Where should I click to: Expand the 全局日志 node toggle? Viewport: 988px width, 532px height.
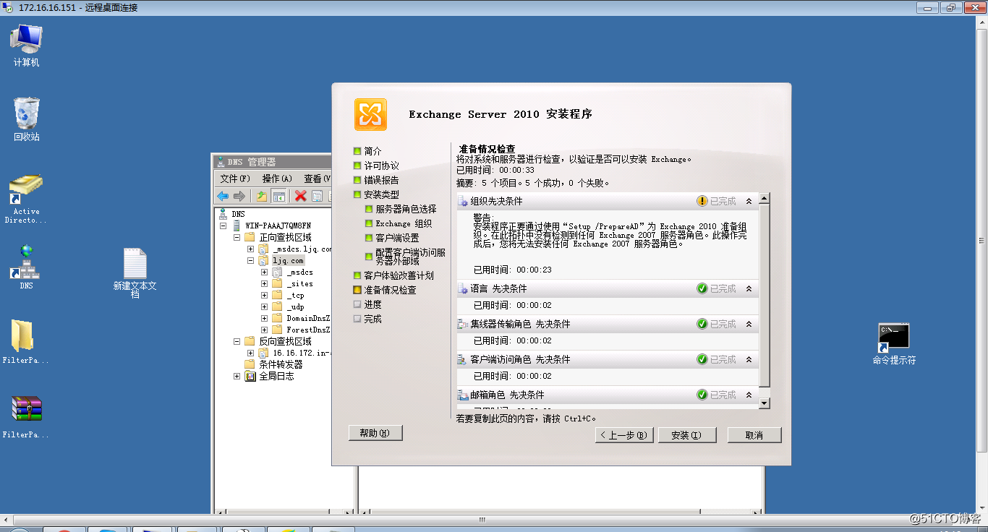[237, 376]
